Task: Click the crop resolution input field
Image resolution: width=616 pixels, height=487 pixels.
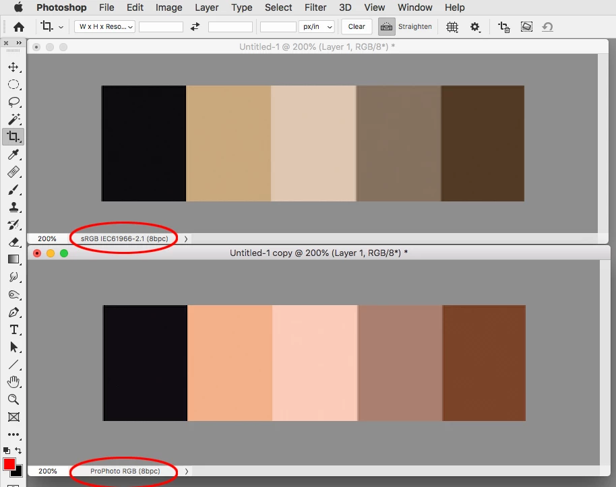Action: [x=278, y=27]
